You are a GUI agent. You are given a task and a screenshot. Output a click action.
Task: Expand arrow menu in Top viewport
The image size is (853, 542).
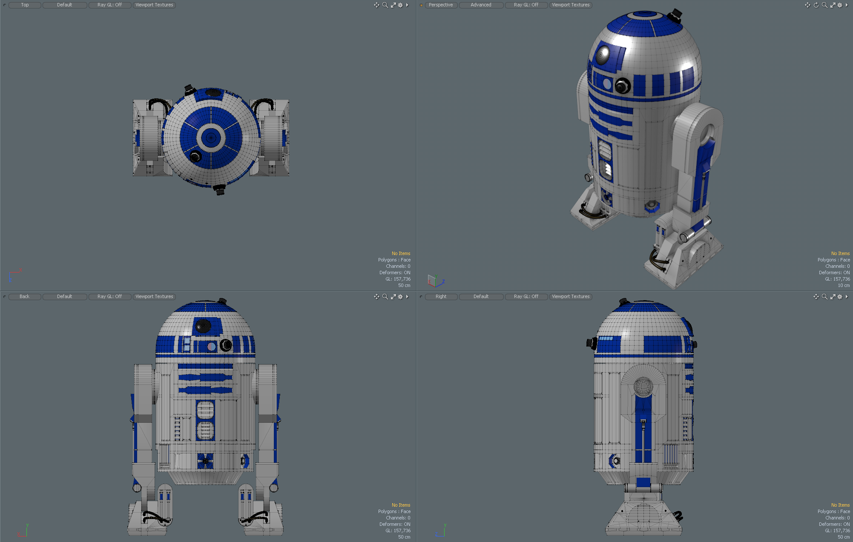(x=407, y=5)
